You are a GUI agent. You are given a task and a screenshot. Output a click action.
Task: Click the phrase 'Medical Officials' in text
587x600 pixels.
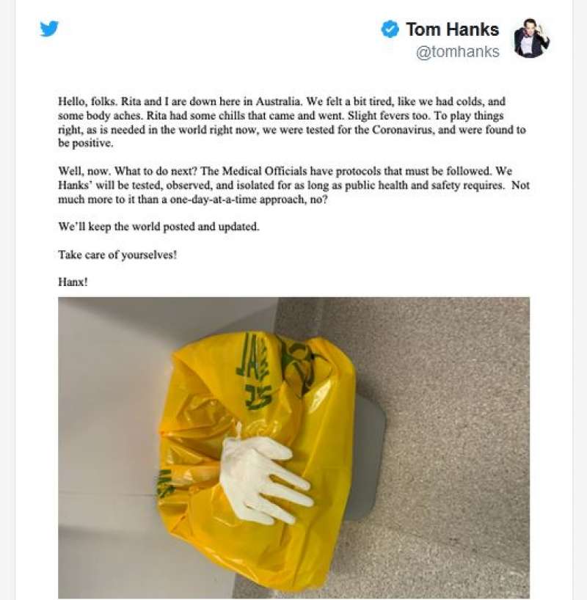tap(264, 171)
